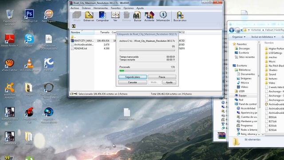Open RaidCall desktop icon
The height and width of the screenshot is (160, 284).
tap(49, 65)
